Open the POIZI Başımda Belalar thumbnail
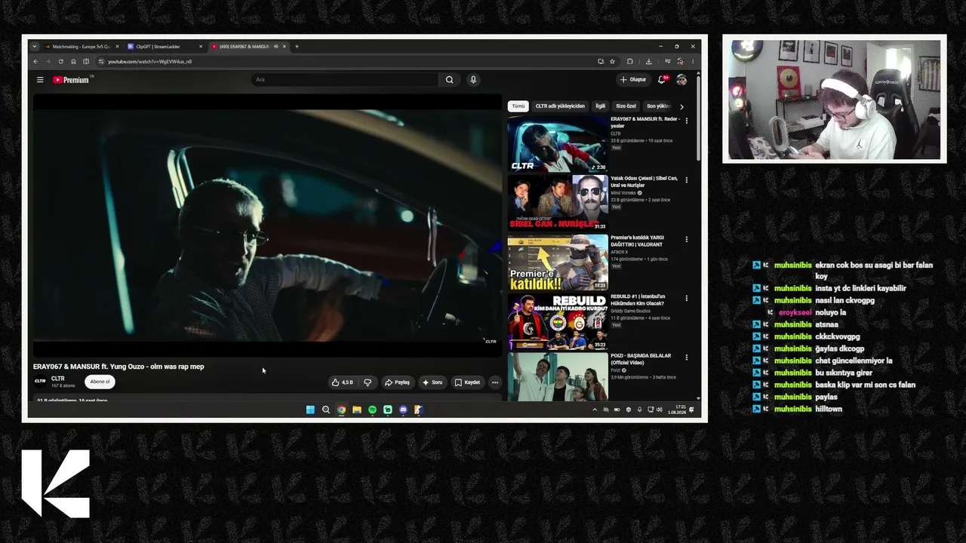 pyautogui.click(x=558, y=376)
